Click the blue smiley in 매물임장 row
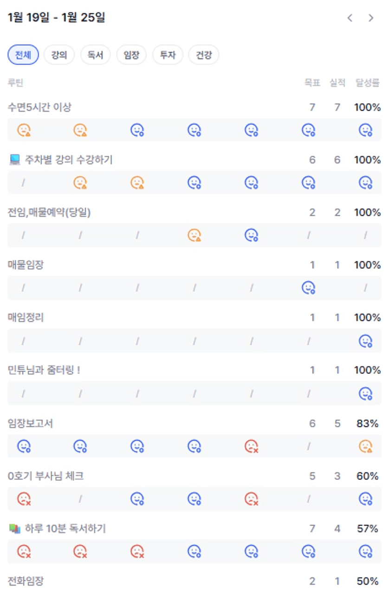Viewport: 384px width, 589px height. coord(309,288)
